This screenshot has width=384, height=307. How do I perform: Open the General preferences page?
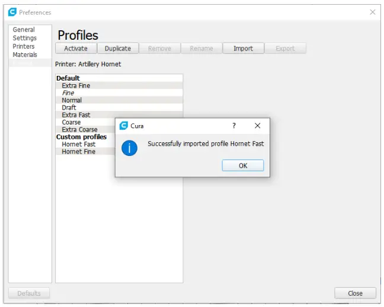(x=24, y=30)
